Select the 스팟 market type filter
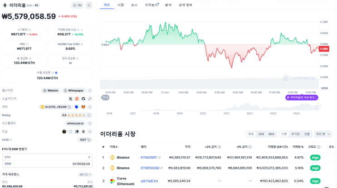 click(284, 134)
